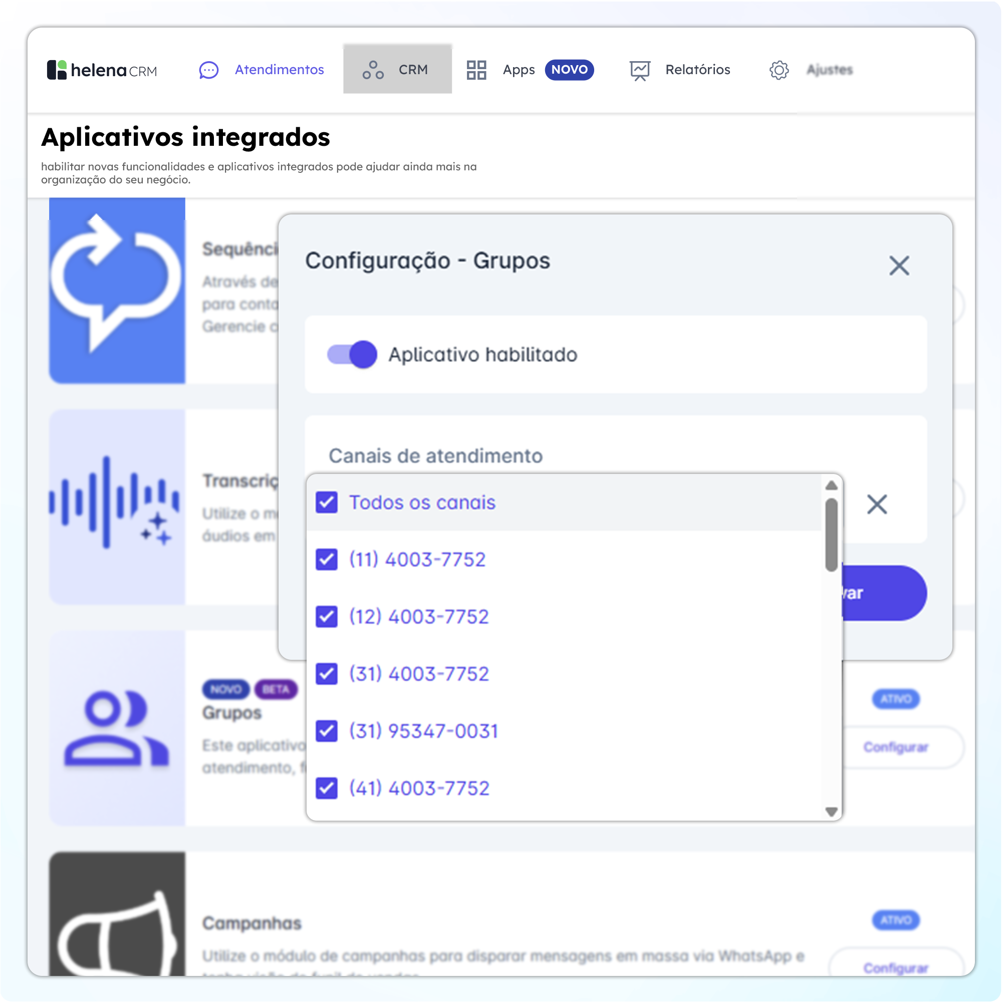
Task: Uncheck the (31) 95347-0031 channel checkbox
Action: (x=327, y=731)
